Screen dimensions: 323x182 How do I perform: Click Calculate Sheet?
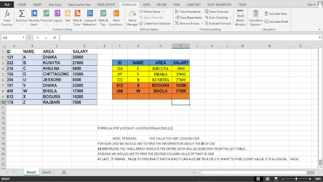click(276, 21)
